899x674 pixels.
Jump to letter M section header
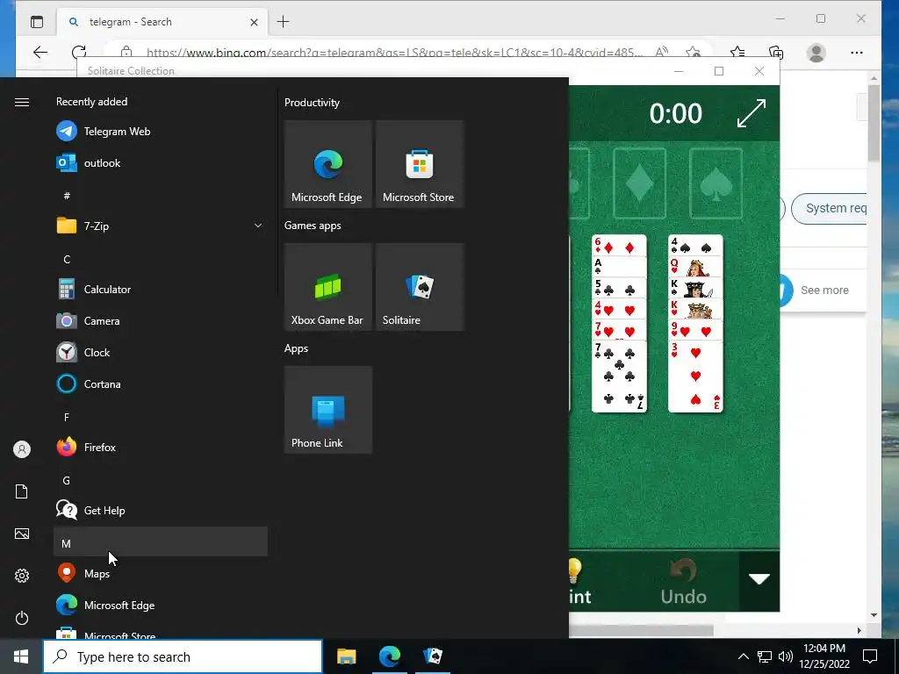coord(161,542)
